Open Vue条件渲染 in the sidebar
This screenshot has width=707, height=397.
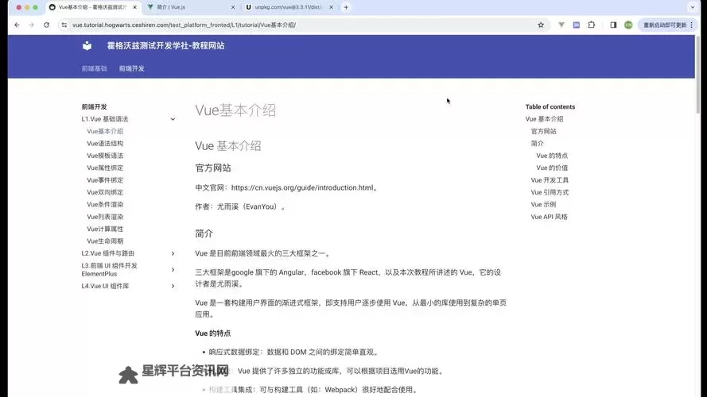point(105,204)
